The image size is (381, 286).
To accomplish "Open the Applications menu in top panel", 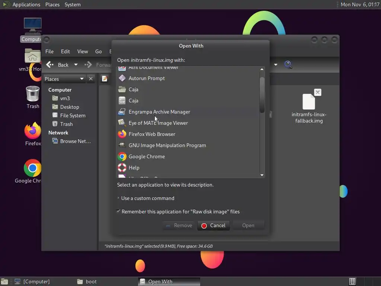I will click(x=26, y=4).
